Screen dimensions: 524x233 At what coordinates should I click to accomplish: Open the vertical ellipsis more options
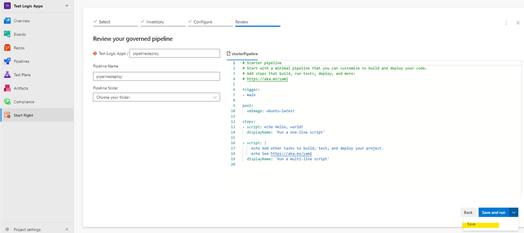click(506, 22)
